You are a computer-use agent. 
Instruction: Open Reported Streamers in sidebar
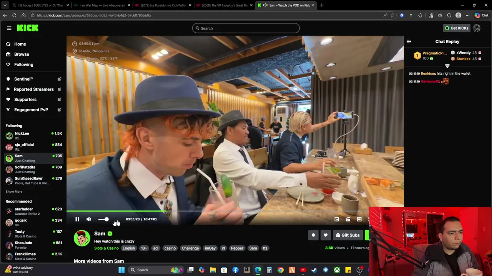coord(33,89)
